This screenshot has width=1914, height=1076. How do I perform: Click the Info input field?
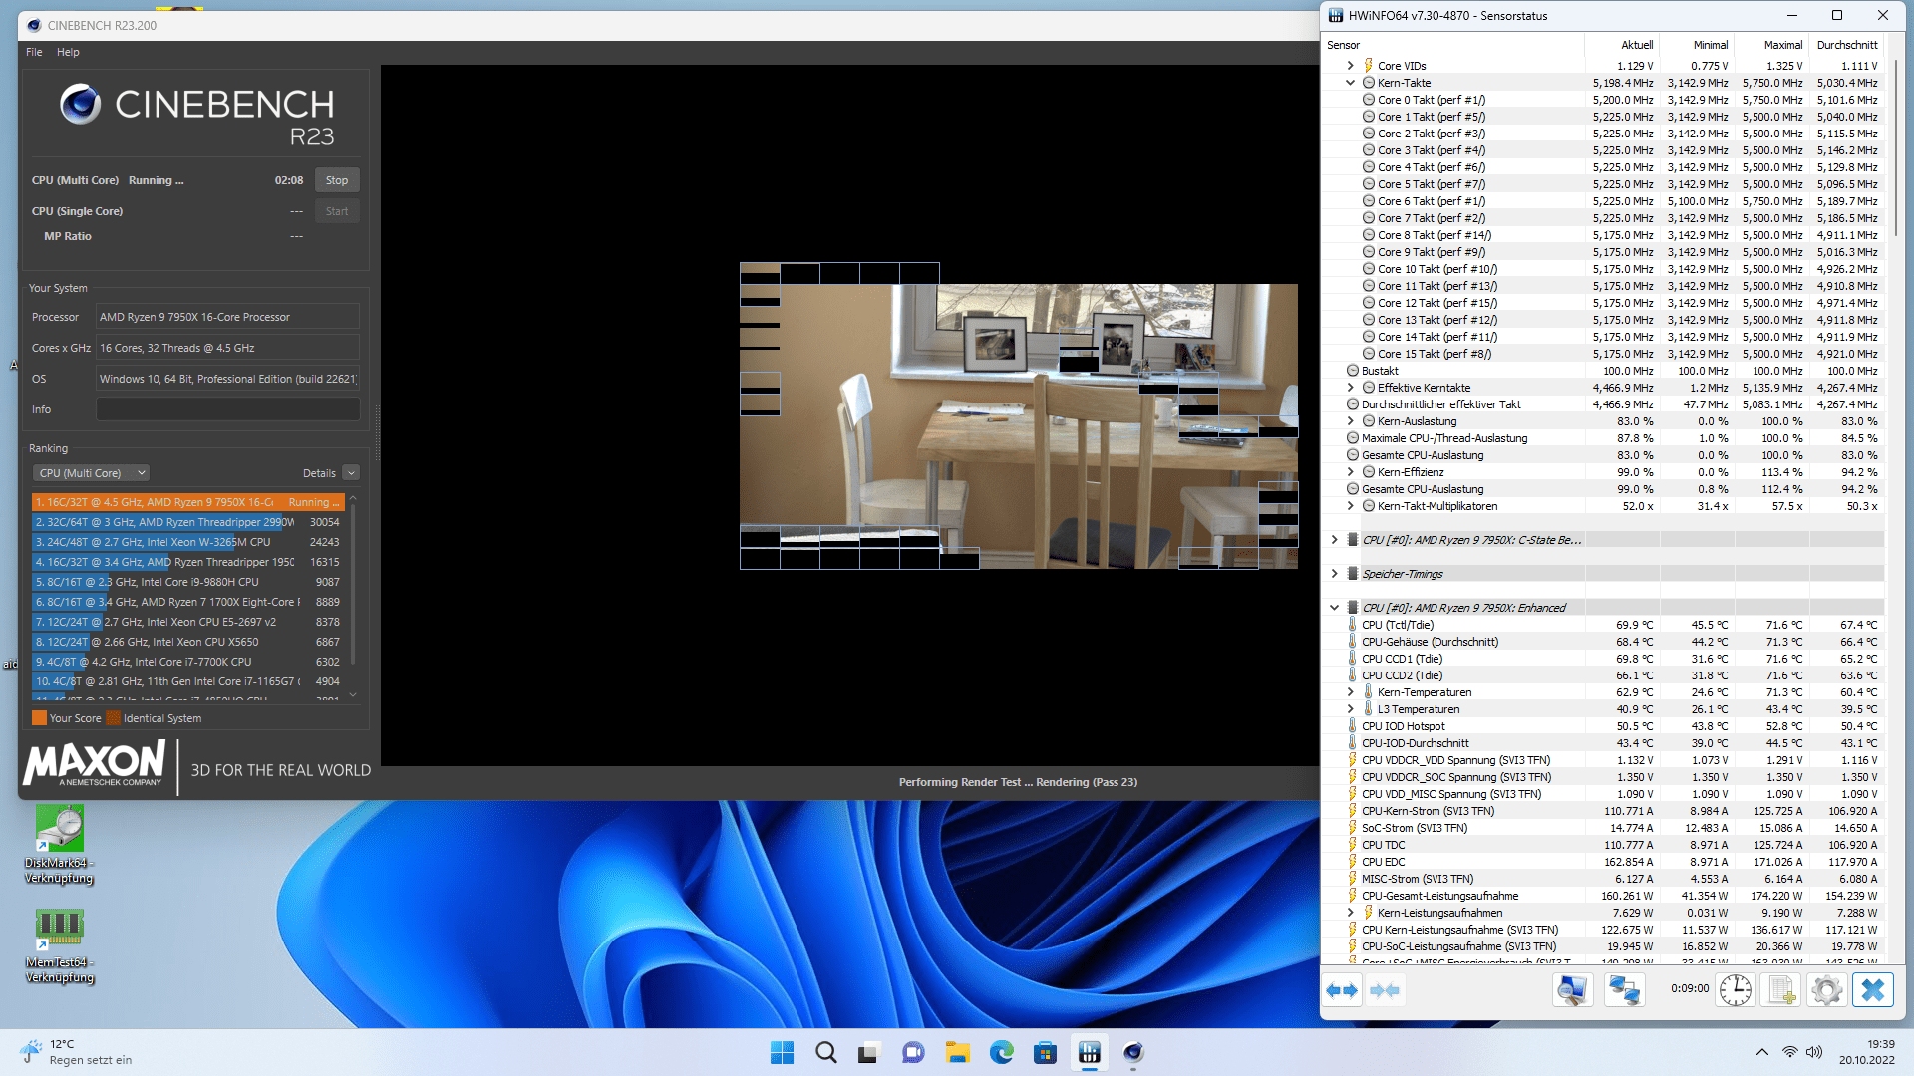point(227,409)
